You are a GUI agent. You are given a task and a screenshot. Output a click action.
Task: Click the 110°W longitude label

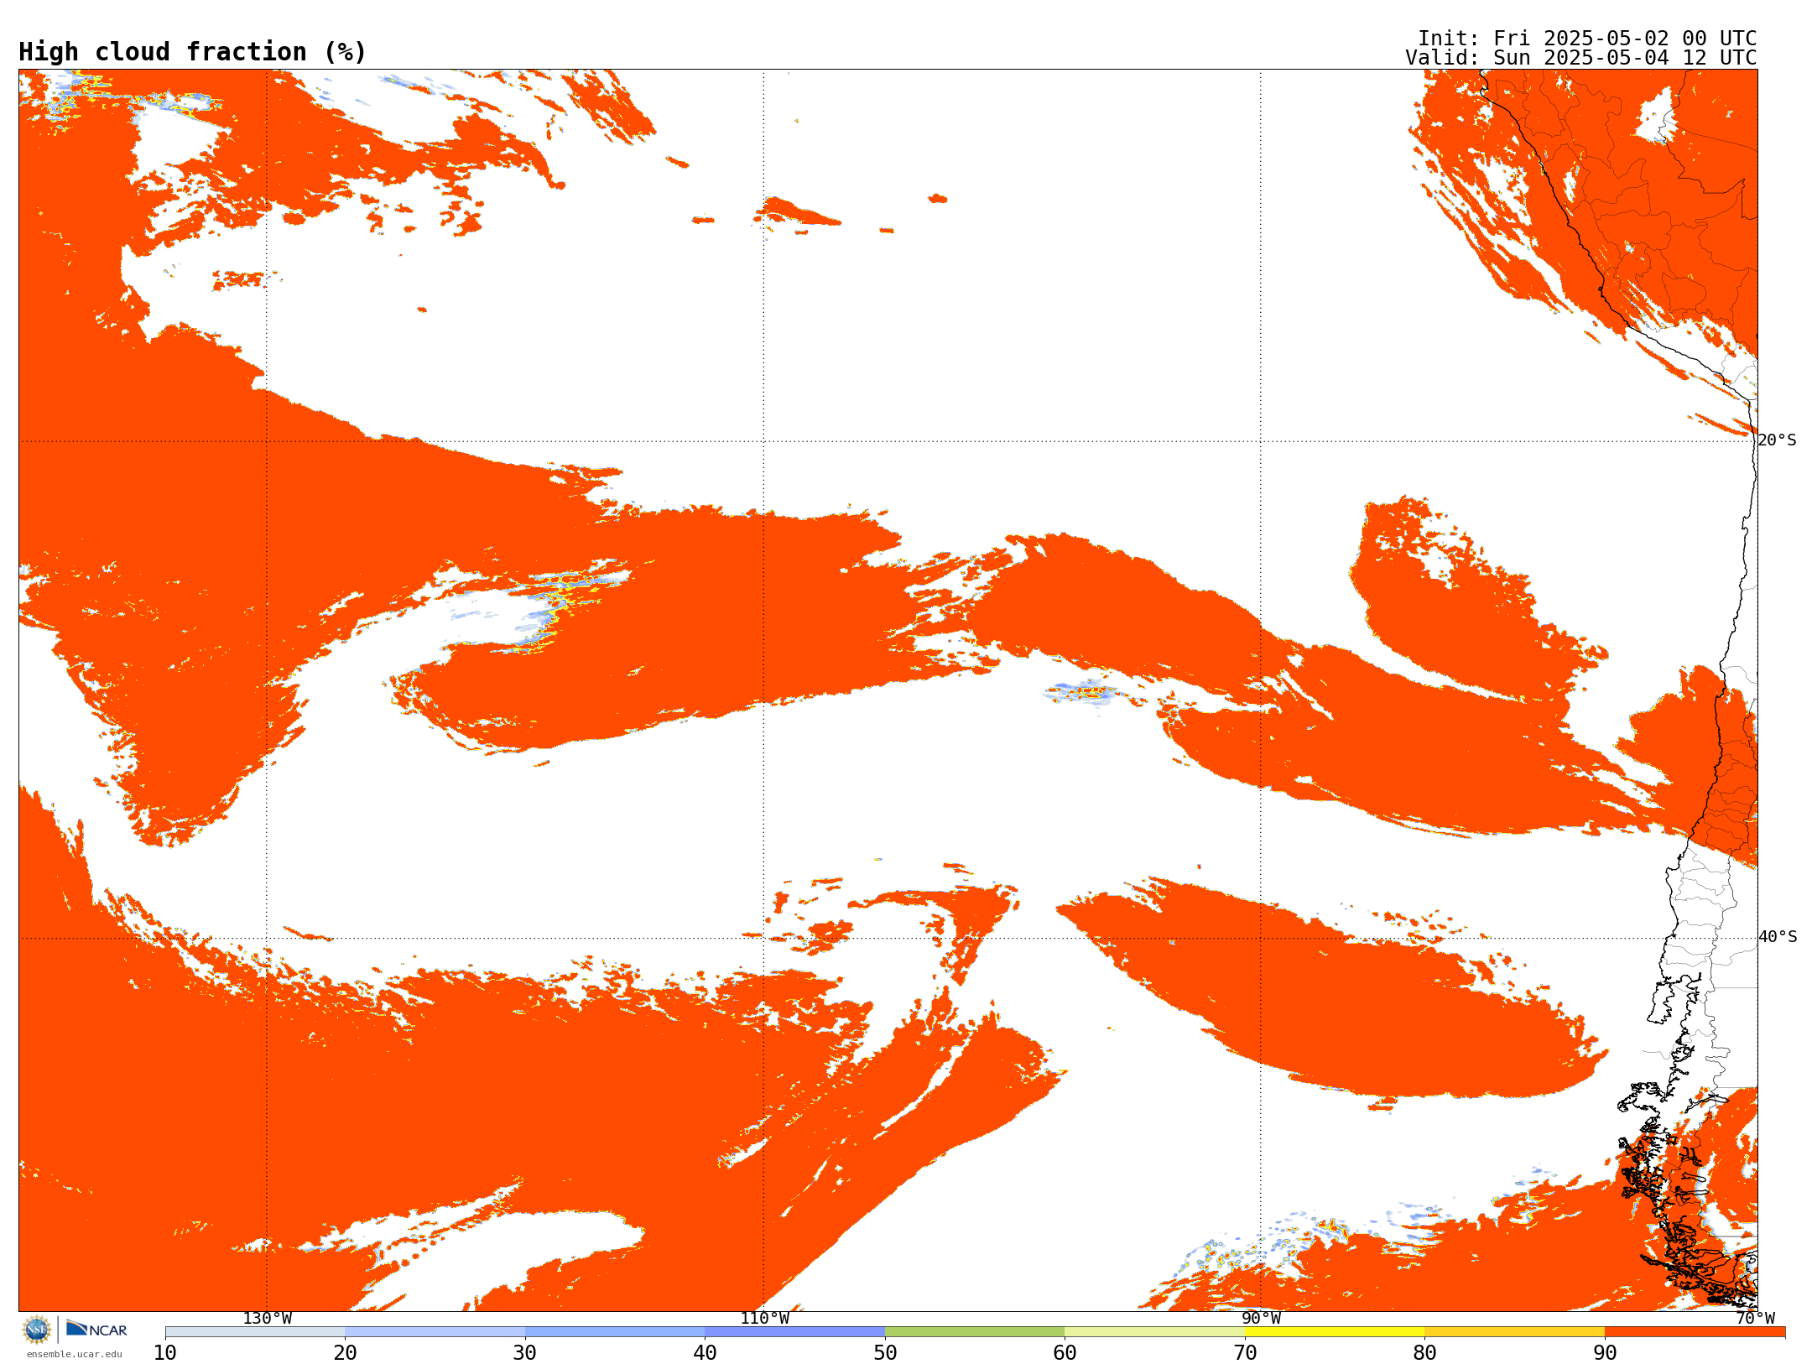point(764,1319)
